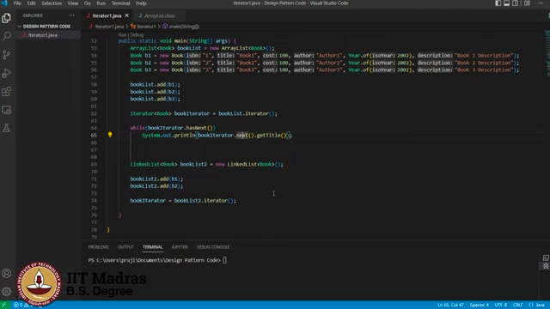This screenshot has width=550, height=309.
Task: Click the VS Code logo icon
Action: coord(4,3)
